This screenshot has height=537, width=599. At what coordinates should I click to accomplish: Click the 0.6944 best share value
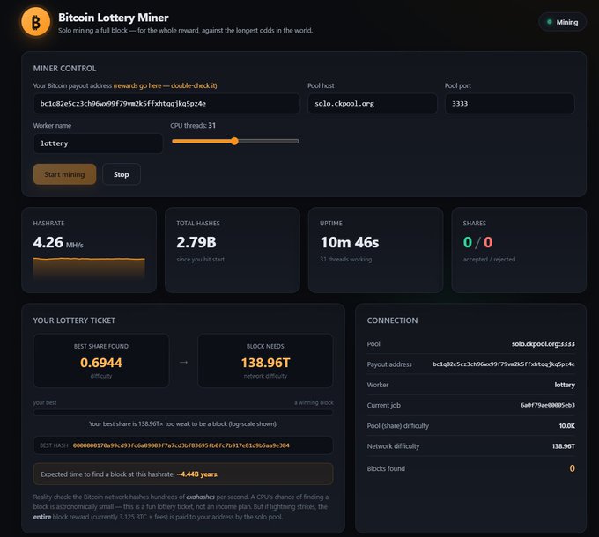(x=101, y=363)
